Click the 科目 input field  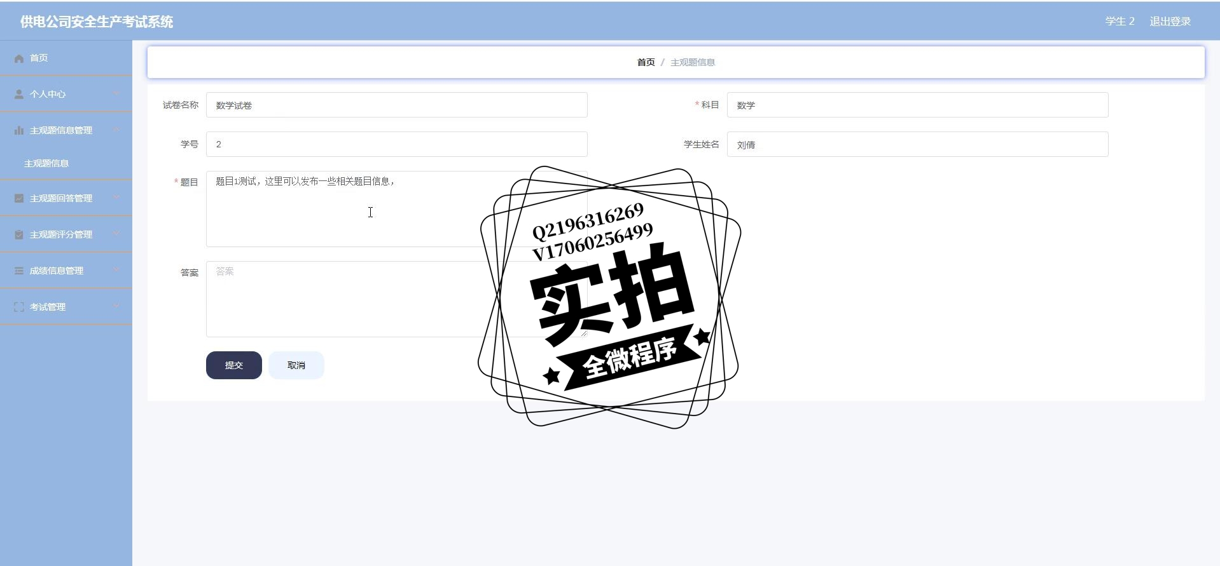(x=918, y=105)
